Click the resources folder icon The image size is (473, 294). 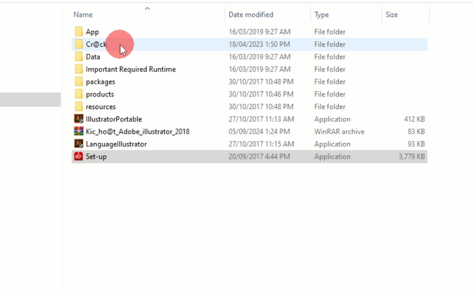coord(79,107)
